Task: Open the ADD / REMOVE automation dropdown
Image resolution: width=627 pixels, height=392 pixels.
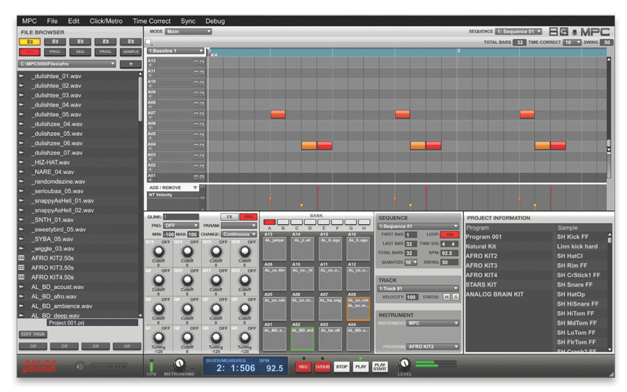Action: tap(173, 187)
